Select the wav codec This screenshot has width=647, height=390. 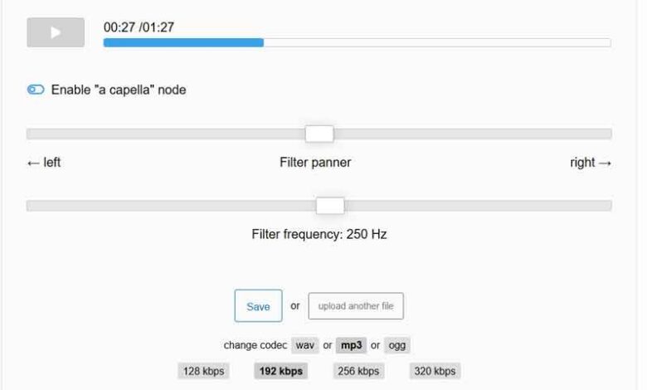pyautogui.click(x=305, y=345)
